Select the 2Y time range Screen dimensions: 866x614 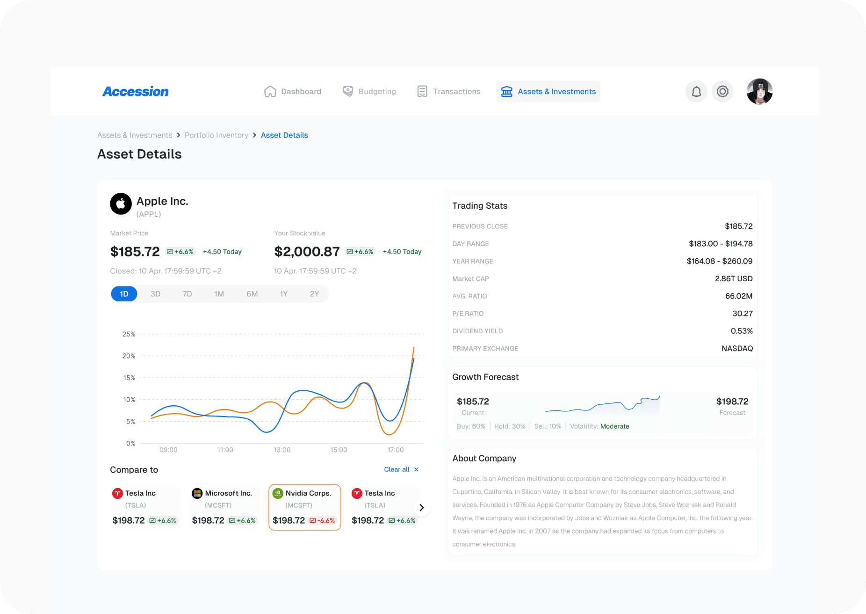tap(314, 294)
